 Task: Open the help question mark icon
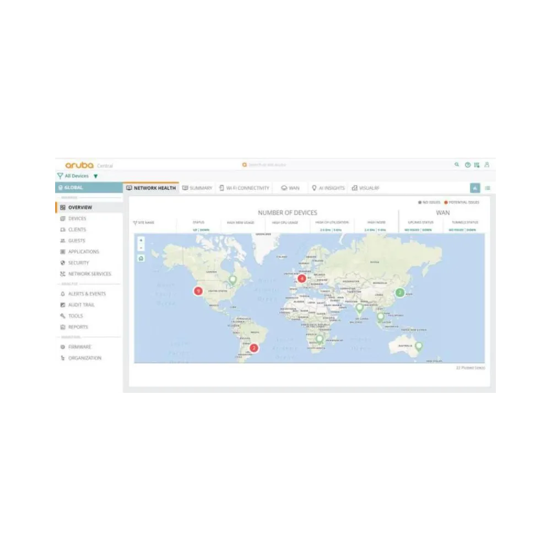point(467,164)
